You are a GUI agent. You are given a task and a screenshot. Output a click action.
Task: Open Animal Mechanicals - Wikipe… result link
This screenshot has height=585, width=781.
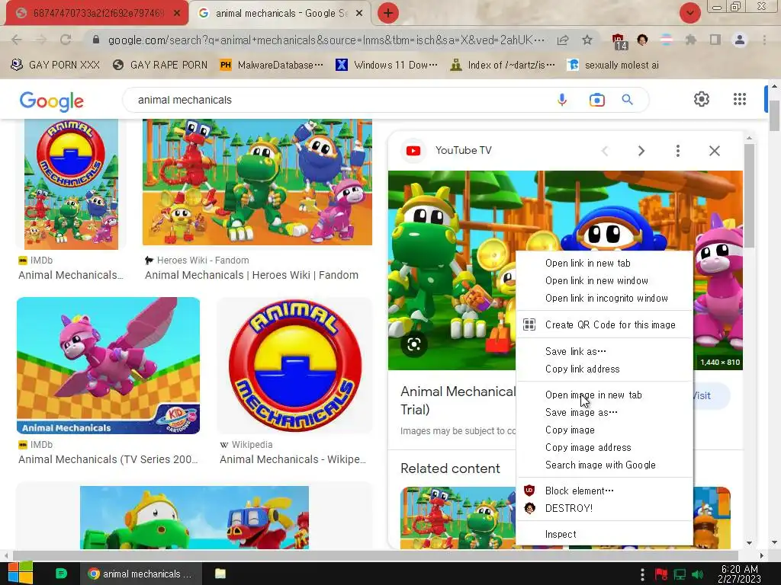coord(292,459)
